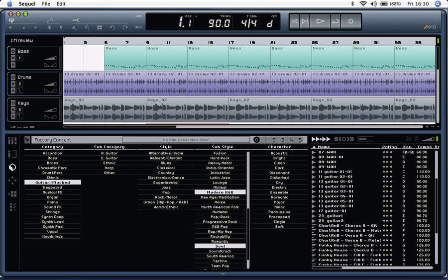Preview 08-WAH-01 with its play arrow
Image resolution: width=448 pixels, height=280 pixels.
(x=314, y=157)
